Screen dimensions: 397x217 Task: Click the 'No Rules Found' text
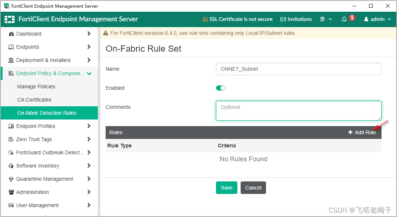pyautogui.click(x=244, y=159)
